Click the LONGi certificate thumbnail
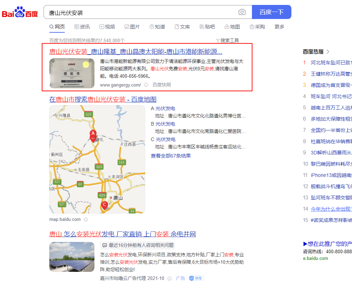Image resolution: width=352 pixels, height=281 pixels. tap(72, 73)
